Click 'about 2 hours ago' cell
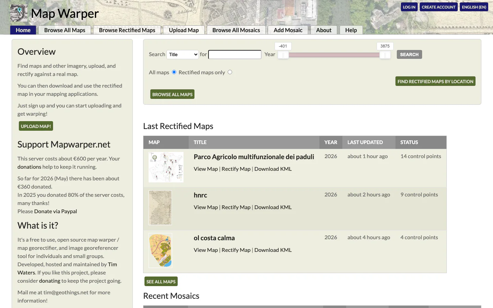 [369, 194]
